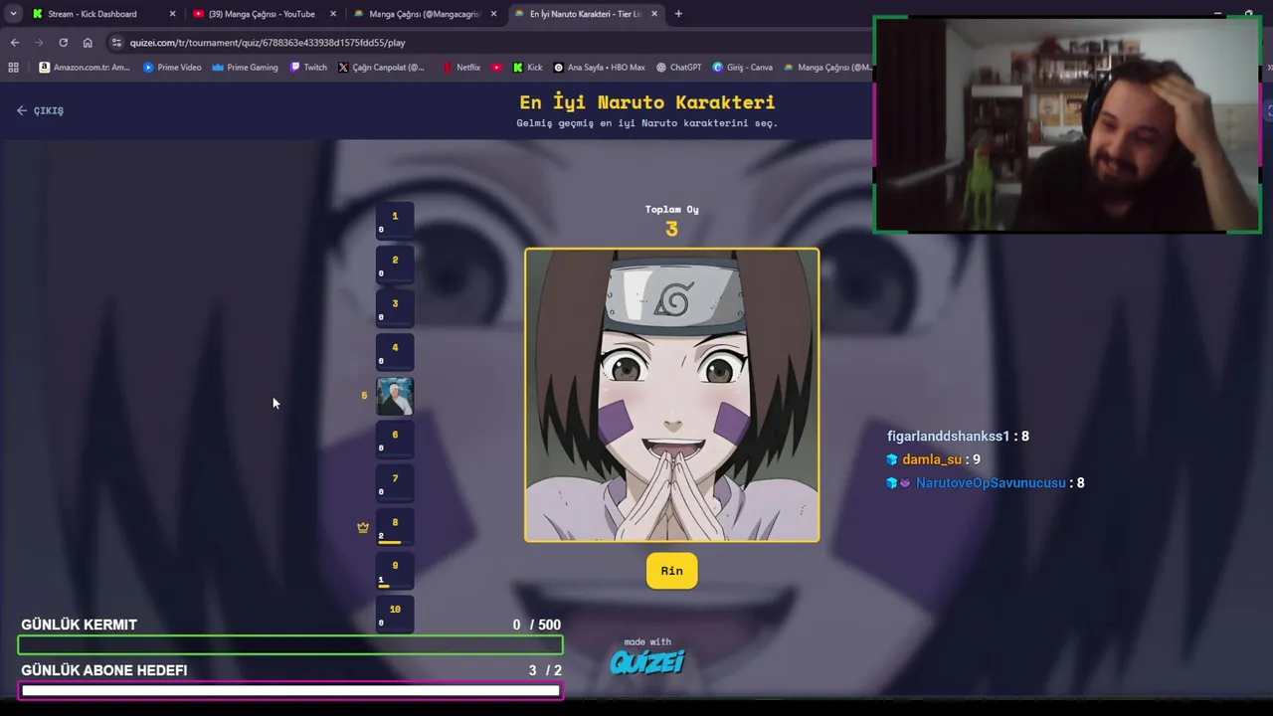The width and height of the screenshot is (1273, 716).
Task: Open the YouTube icon bookmark
Action: click(x=497, y=68)
